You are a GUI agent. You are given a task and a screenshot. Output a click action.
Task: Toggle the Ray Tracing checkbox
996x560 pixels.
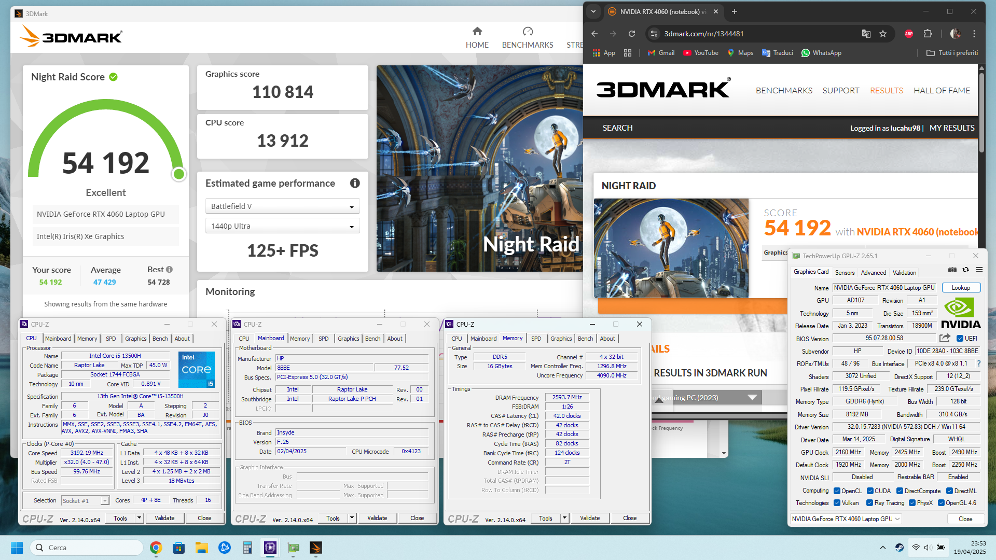tap(870, 503)
